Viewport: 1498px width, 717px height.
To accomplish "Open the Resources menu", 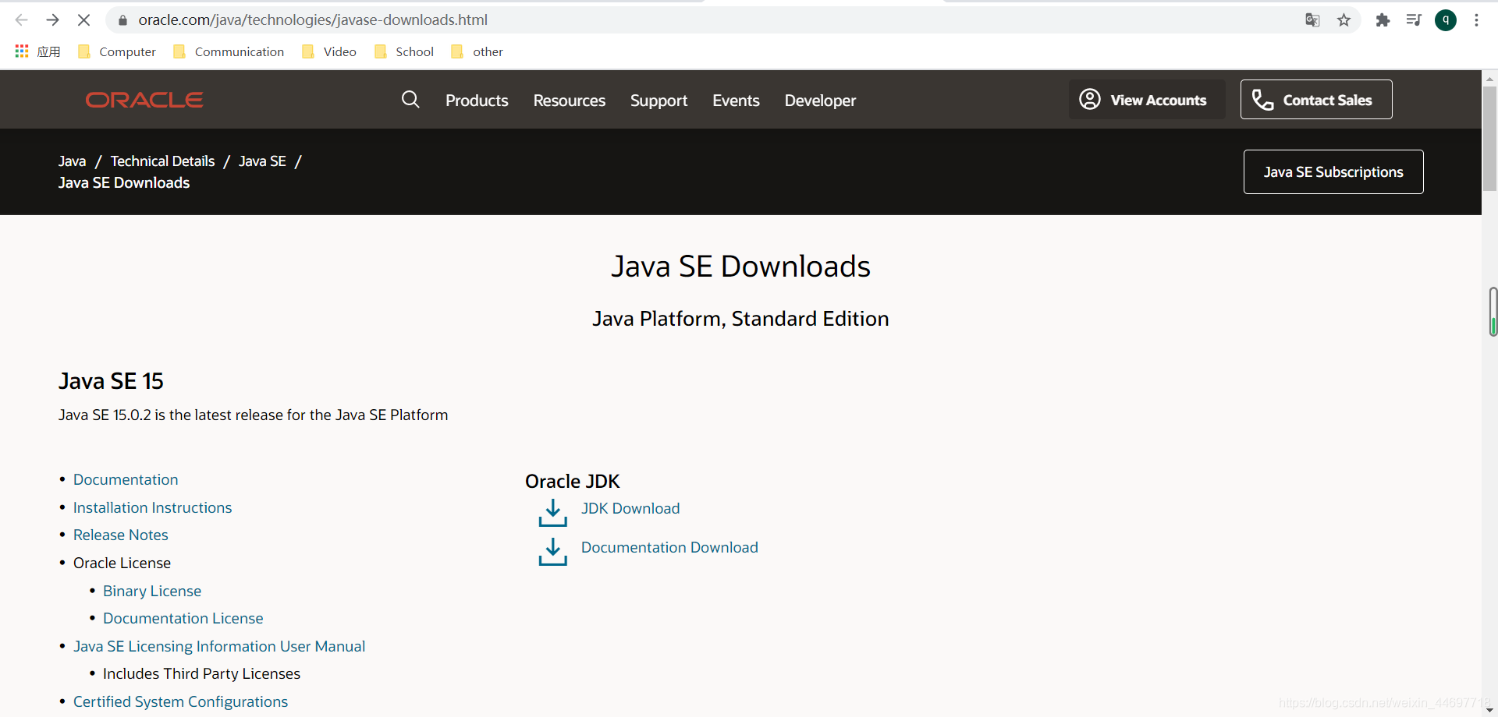I will click(570, 101).
